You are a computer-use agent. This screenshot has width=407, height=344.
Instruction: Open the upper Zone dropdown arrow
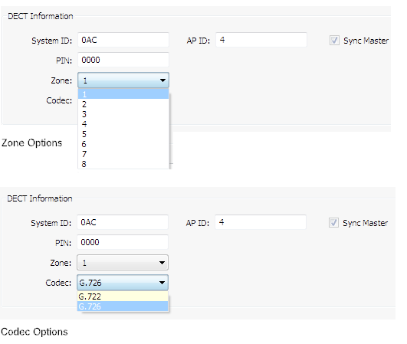tap(162, 80)
